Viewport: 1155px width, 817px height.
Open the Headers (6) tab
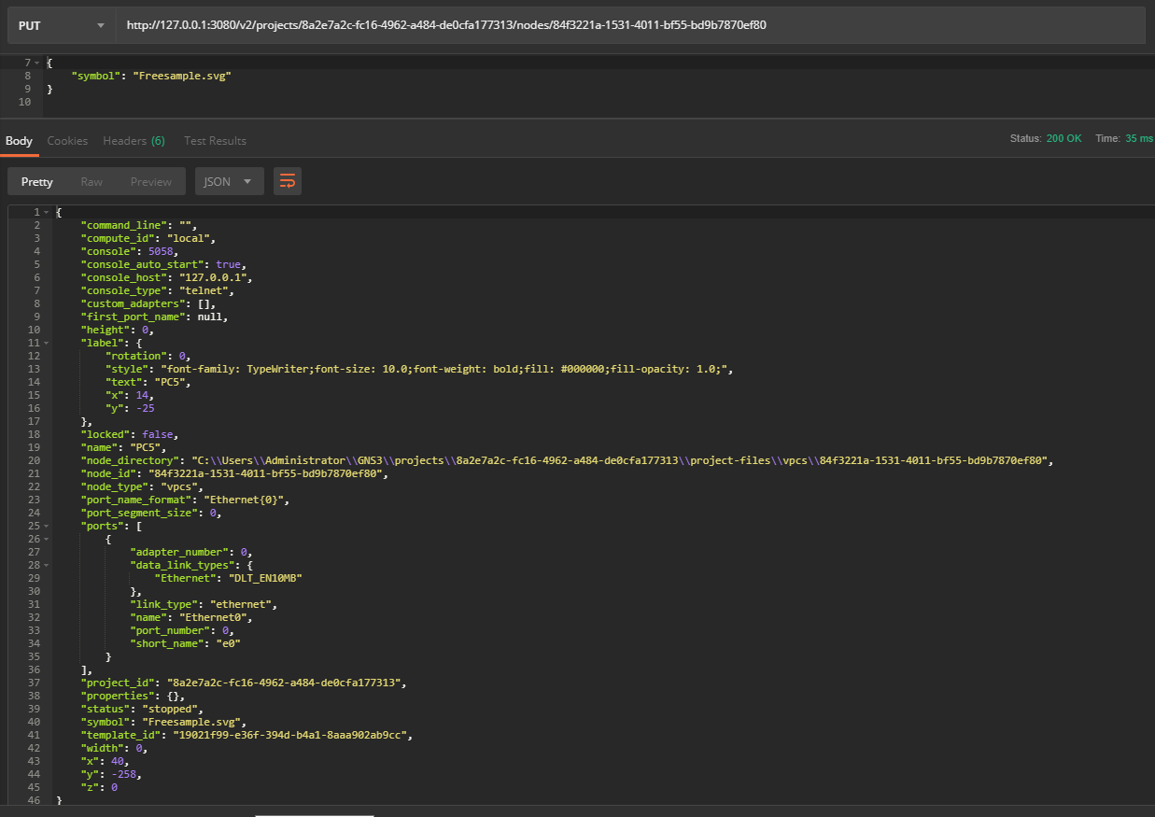(134, 140)
